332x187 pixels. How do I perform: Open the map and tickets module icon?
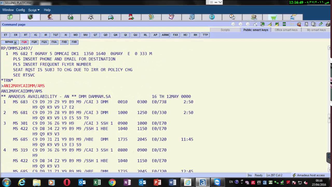coord(151,17)
